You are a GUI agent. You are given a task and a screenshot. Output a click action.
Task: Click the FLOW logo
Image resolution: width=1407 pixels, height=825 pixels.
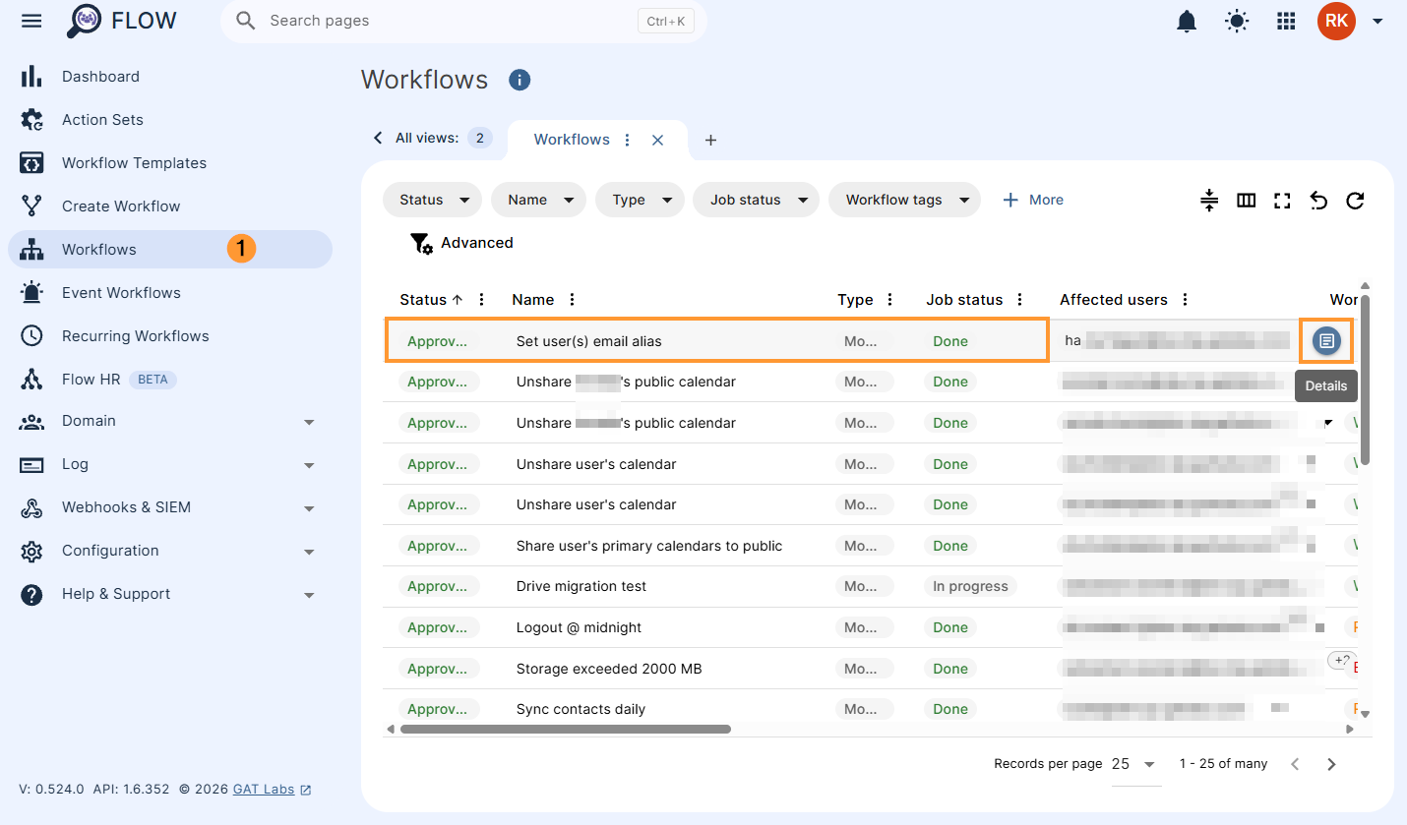[x=122, y=21]
